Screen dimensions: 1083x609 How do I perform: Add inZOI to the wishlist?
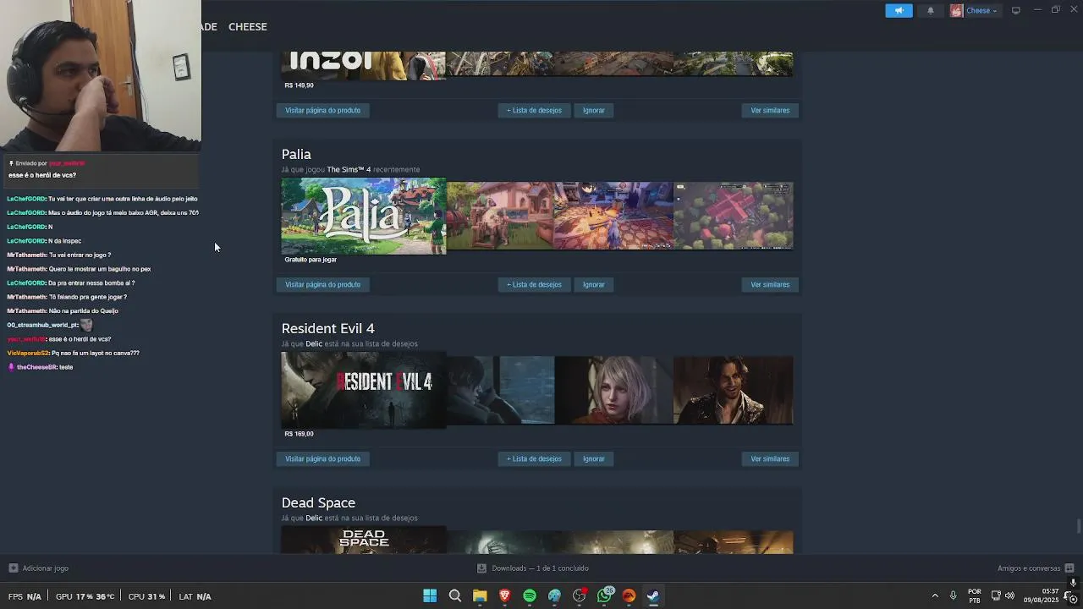click(x=534, y=110)
